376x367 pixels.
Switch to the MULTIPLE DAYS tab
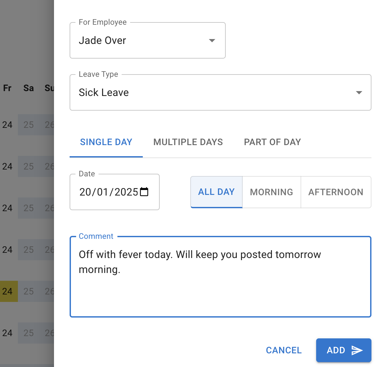point(188,142)
